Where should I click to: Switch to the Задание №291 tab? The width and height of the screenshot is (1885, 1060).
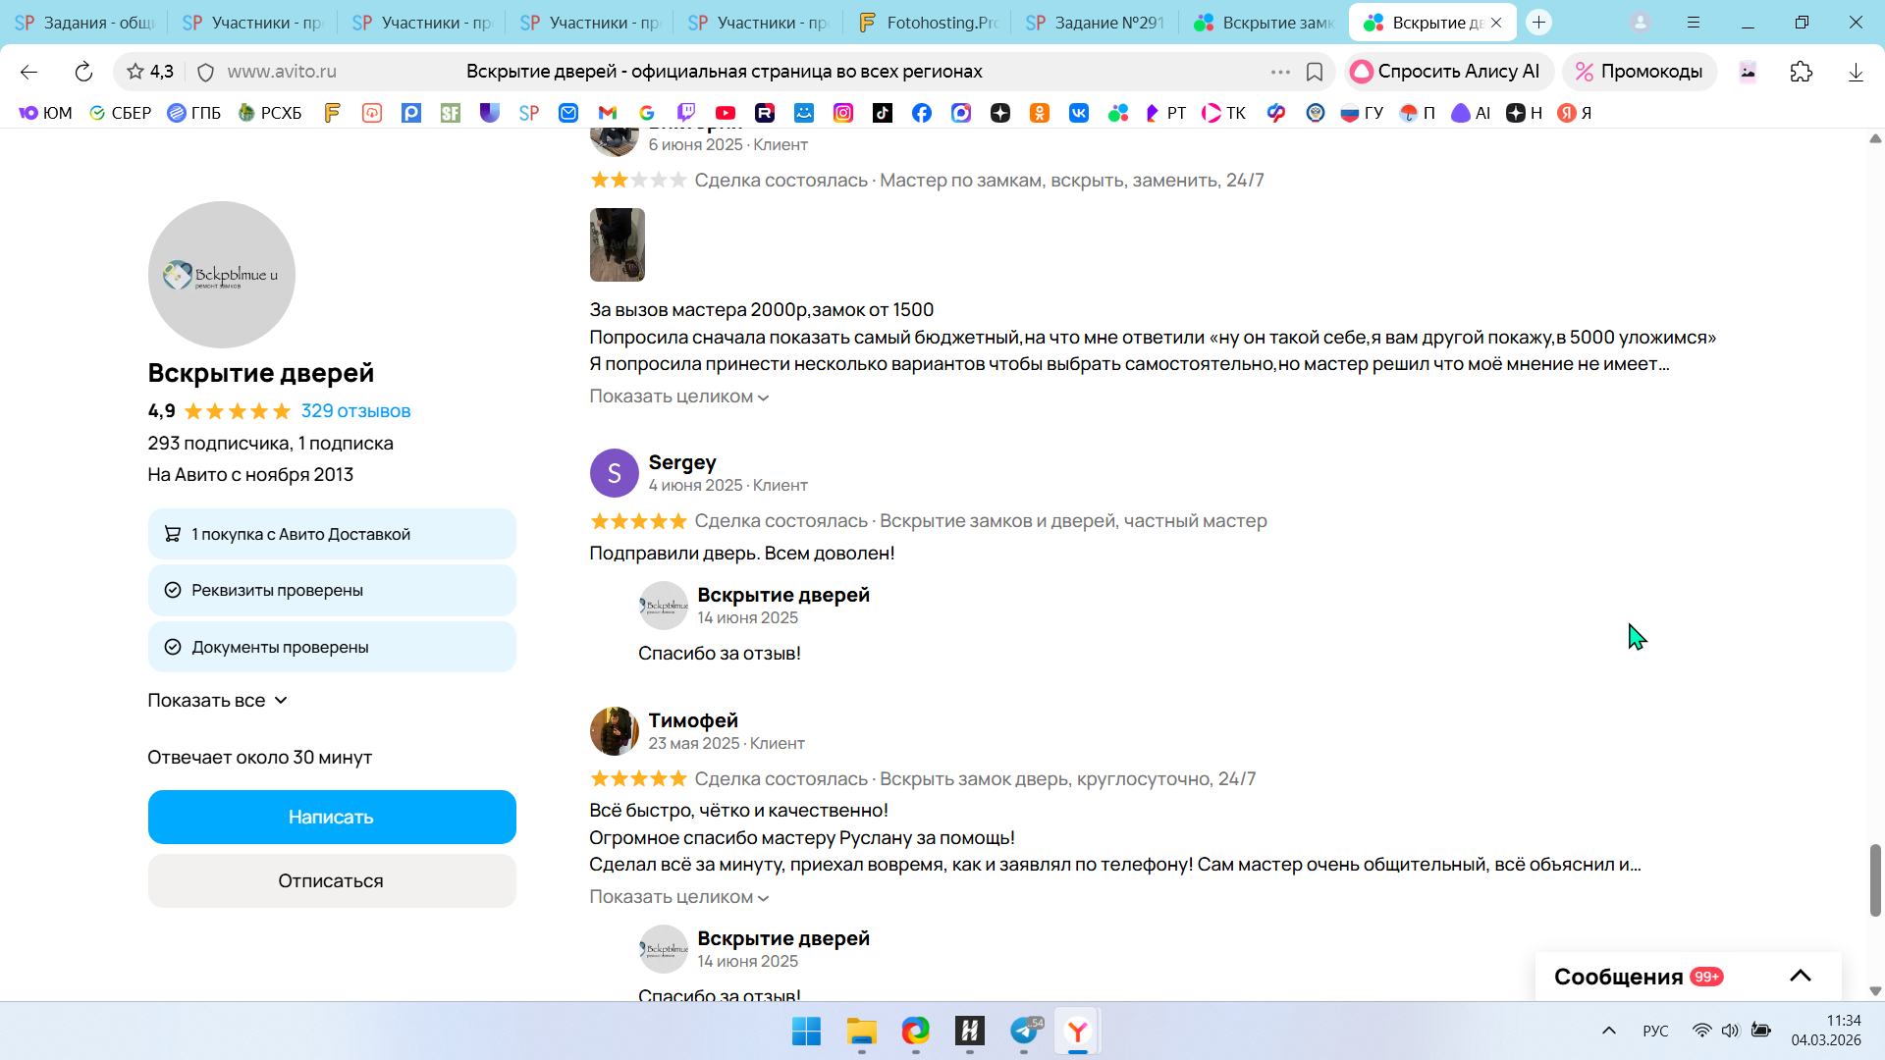1095,22
